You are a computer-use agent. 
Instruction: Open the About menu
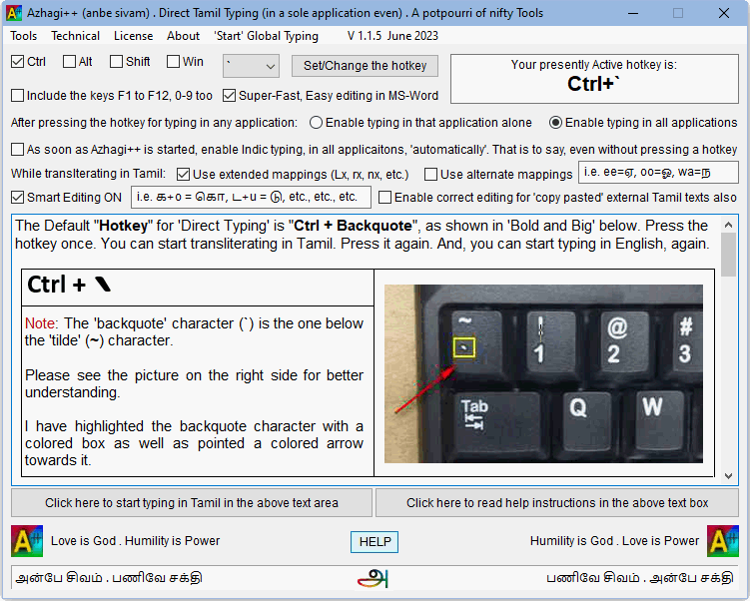(183, 36)
